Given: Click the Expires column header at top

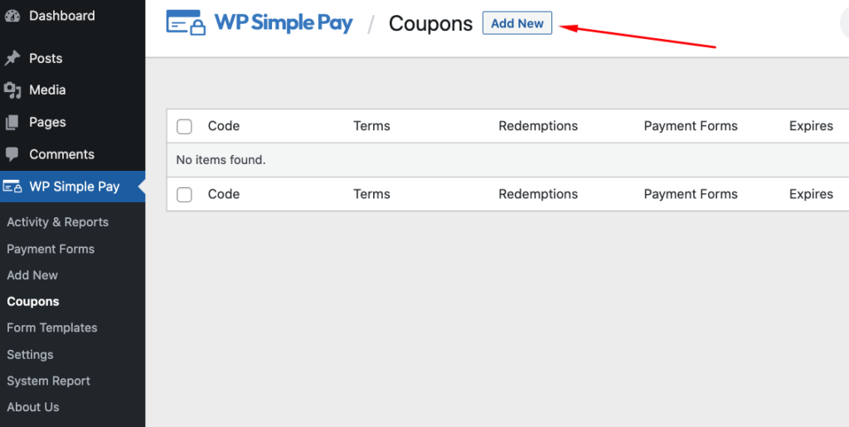Looking at the screenshot, I should pyautogui.click(x=811, y=126).
